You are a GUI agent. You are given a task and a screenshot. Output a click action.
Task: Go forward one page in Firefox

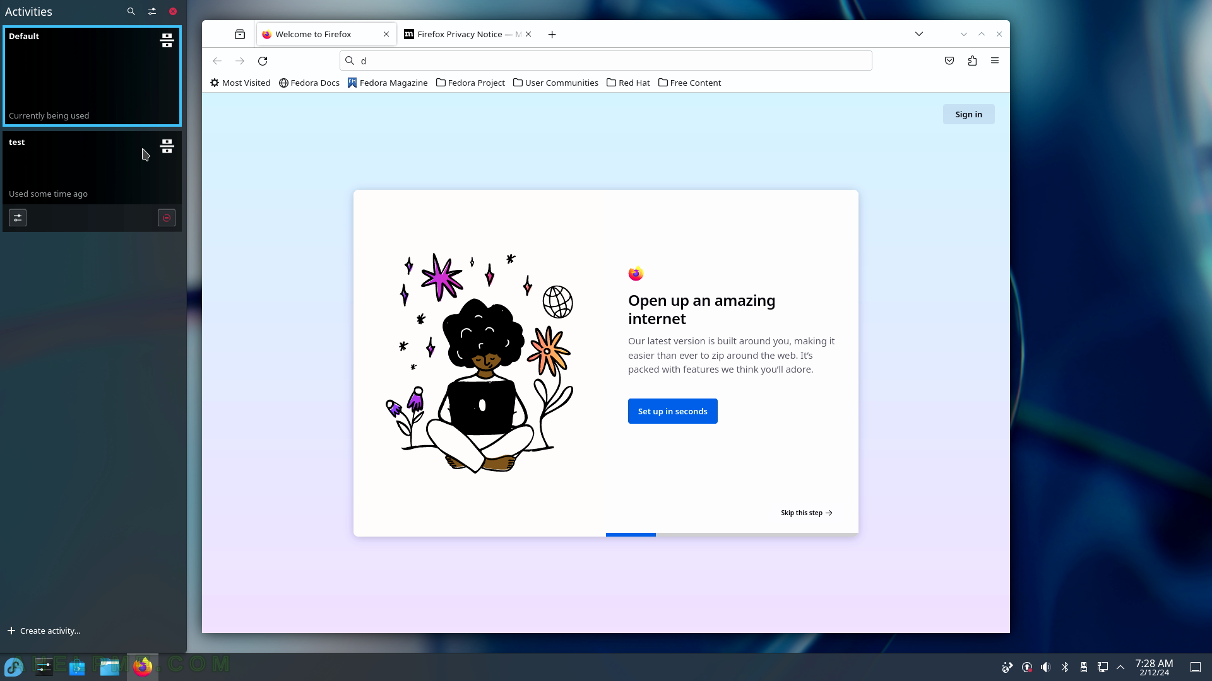click(x=240, y=61)
